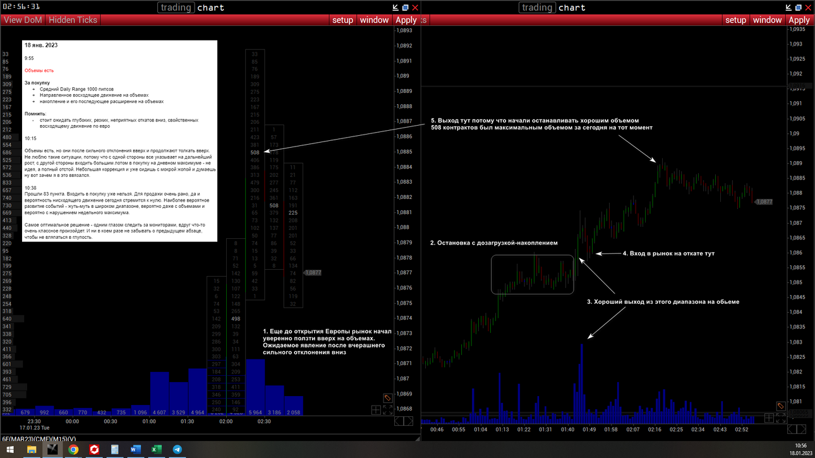Toggle trading mode label in left chart title
Image resolution: width=815 pixels, height=458 pixels.
click(x=176, y=8)
